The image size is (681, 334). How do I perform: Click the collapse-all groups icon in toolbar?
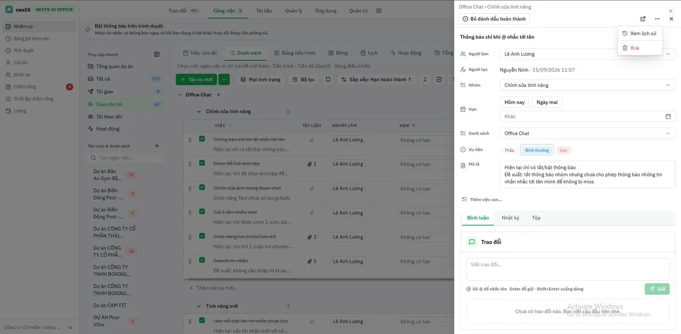425,79
